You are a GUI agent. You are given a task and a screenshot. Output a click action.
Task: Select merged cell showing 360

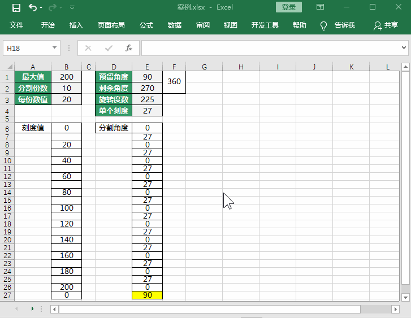[174, 82]
